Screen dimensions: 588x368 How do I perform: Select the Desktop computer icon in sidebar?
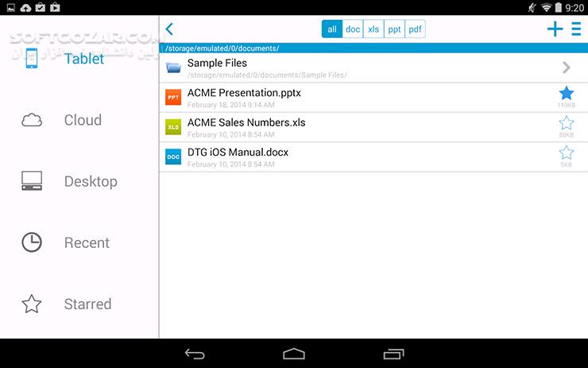click(32, 180)
